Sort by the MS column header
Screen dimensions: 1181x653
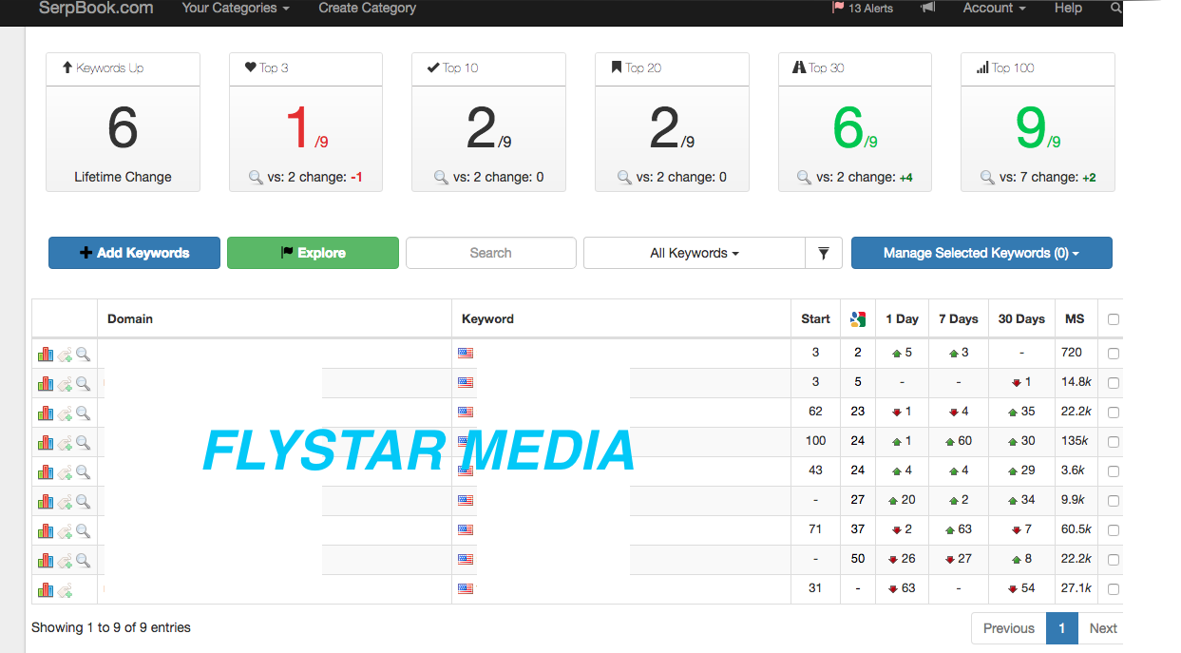1076,319
